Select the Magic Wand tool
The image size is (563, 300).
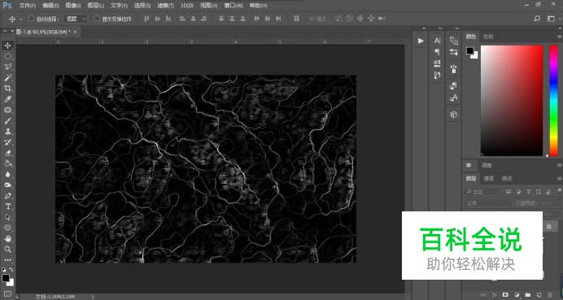tap(8, 77)
